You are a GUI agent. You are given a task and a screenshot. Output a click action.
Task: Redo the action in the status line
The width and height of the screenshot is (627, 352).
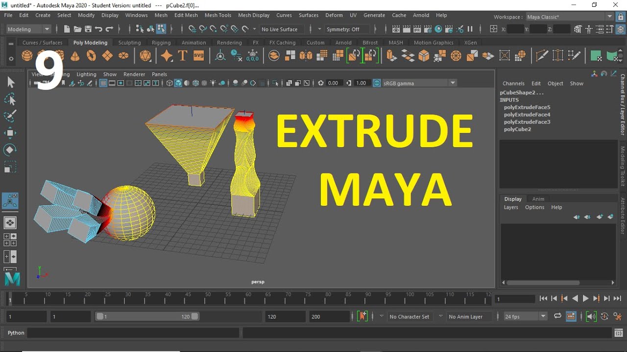click(x=109, y=29)
